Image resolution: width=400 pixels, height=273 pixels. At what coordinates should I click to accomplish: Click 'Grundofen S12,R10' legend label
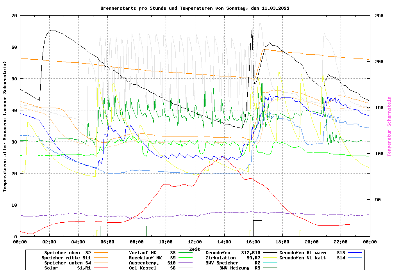pyautogui.click(x=233, y=253)
